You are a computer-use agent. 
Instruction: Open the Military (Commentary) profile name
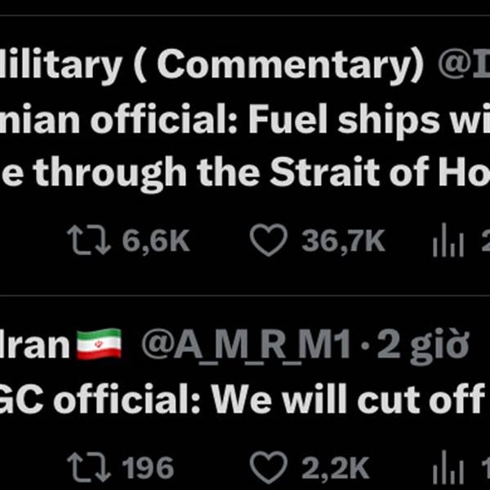(x=212, y=65)
